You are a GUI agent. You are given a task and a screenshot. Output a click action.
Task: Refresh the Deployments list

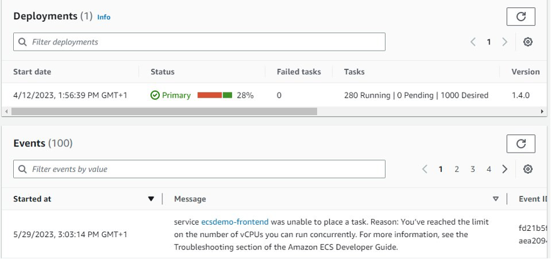click(521, 16)
